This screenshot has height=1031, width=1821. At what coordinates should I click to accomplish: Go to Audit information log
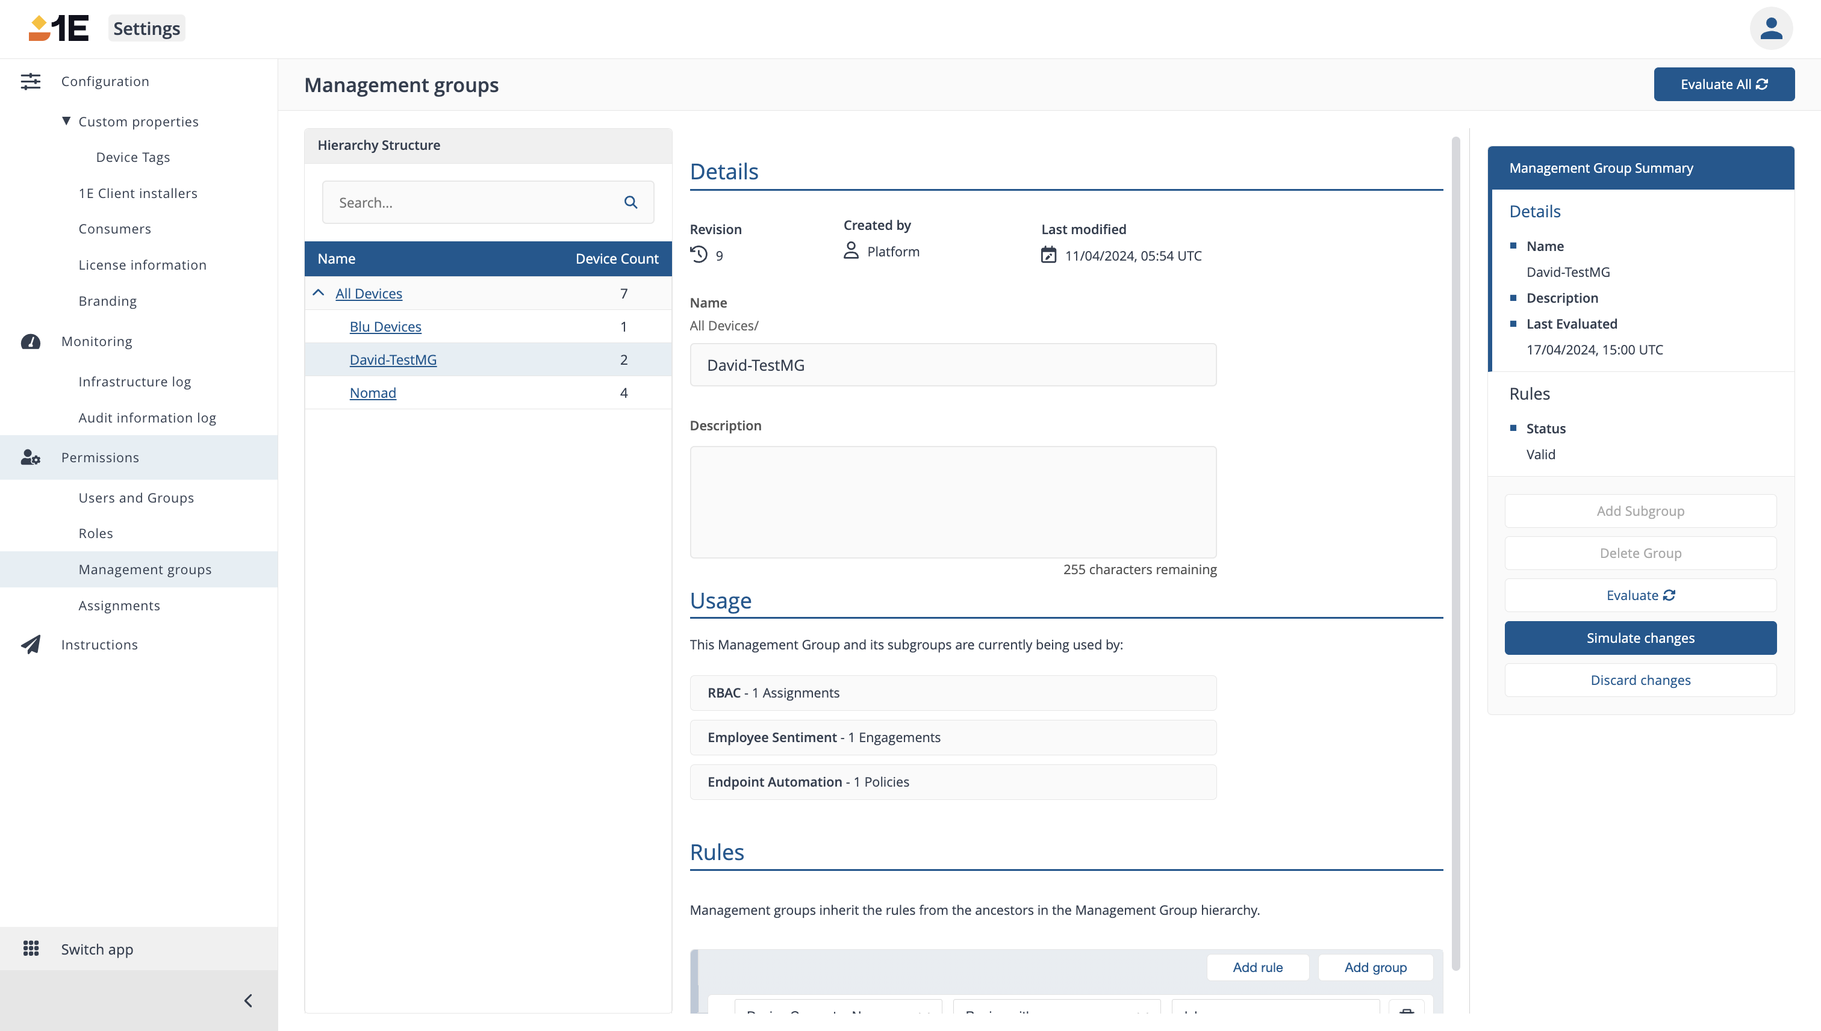[148, 418]
